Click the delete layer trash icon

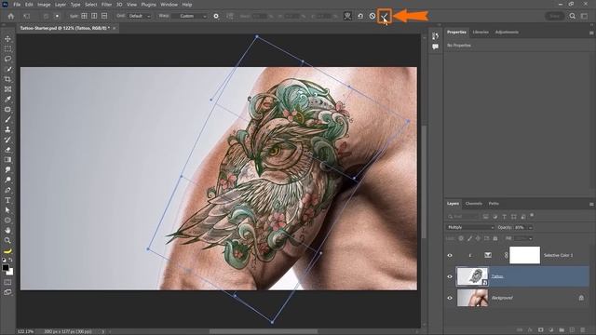[582, 330]
